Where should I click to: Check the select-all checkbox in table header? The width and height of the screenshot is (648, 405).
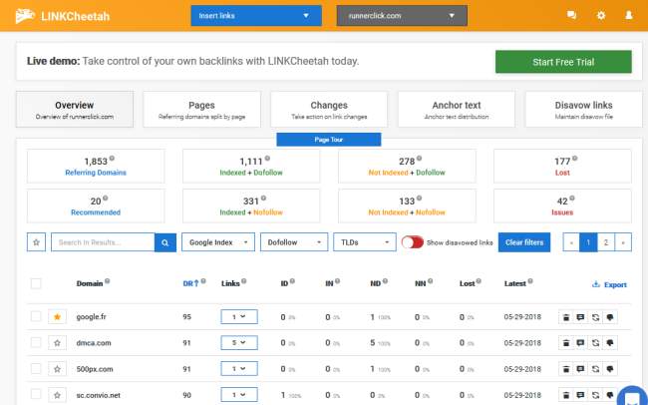click(x=36, y=284)
